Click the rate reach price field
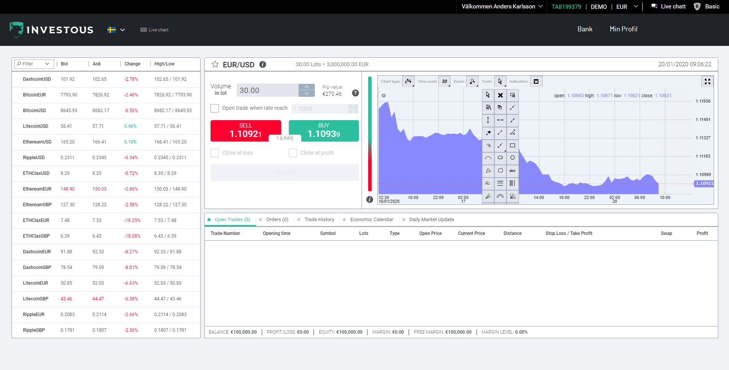729x370 pixels. (x=320, y=109)
